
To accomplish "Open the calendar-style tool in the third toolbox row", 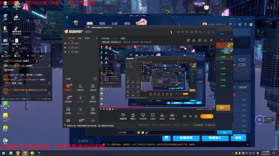I will pos(93,110).
